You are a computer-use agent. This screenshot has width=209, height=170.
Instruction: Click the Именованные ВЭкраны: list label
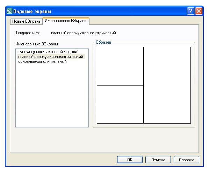tap(37, 44)
